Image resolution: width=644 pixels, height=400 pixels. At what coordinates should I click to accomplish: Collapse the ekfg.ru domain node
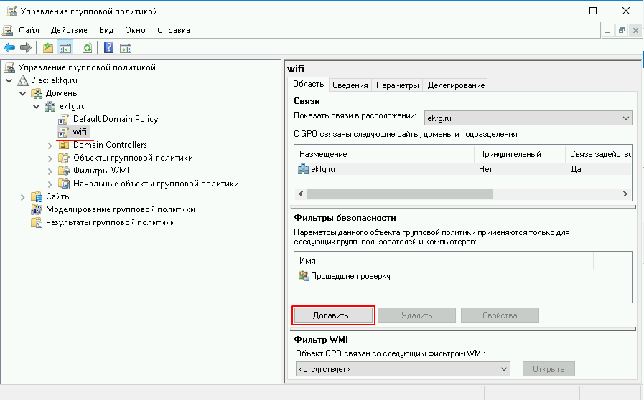click(x=37, y=106)
